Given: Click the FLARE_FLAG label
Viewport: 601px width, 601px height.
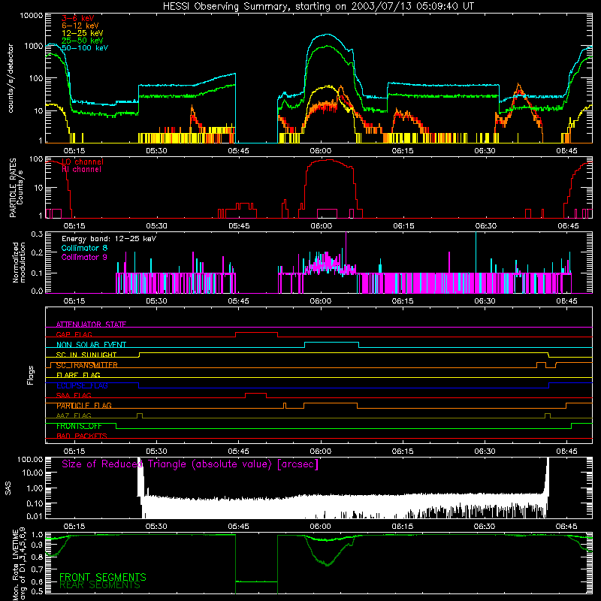Looking at the screenshot, I should click(x=78, y=375).
